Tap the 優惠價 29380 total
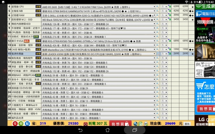This screenshot has height=134, width=215. click(x=73, y=124)
